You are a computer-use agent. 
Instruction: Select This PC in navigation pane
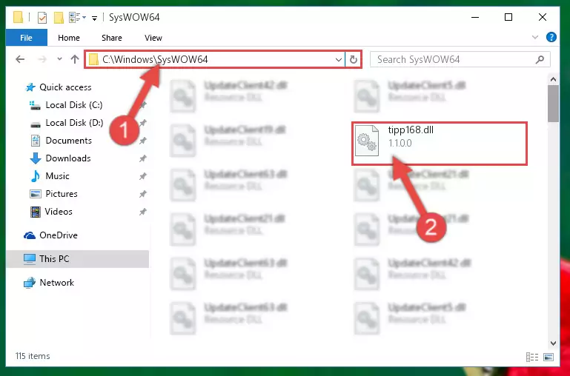(77, 259)
